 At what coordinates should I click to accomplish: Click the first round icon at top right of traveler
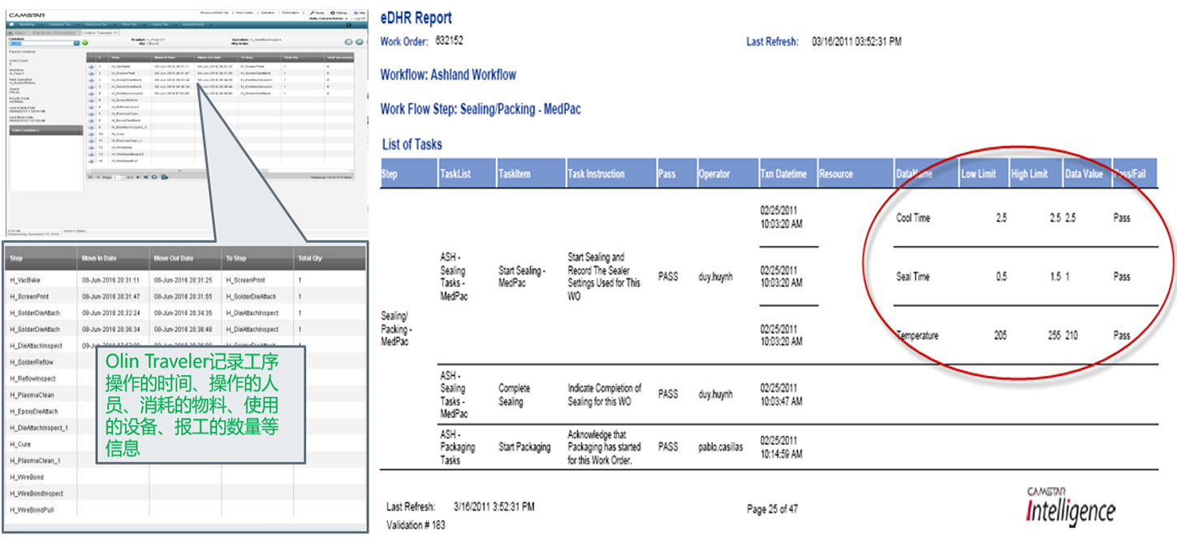(348, 41)
